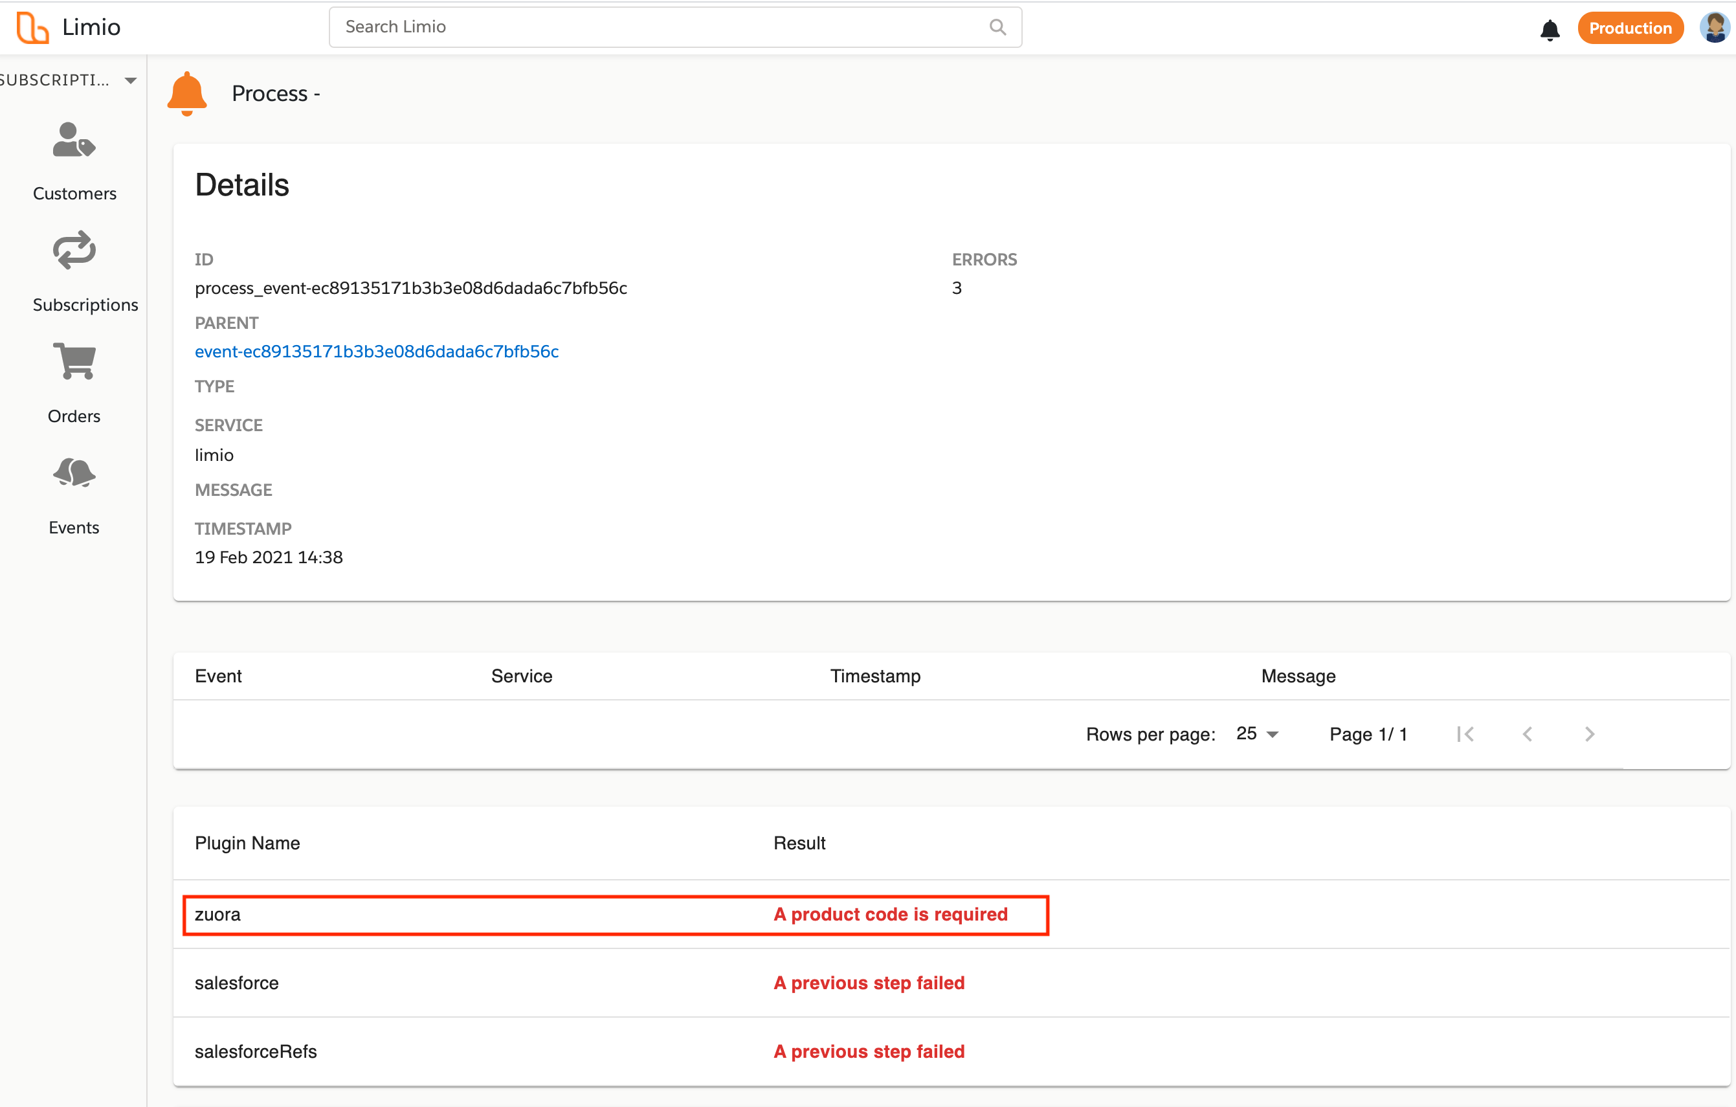Sort by Message column header
Image resolution: width=1736 pixels, height=1107 pixels.
click(x=1298, y=676)
